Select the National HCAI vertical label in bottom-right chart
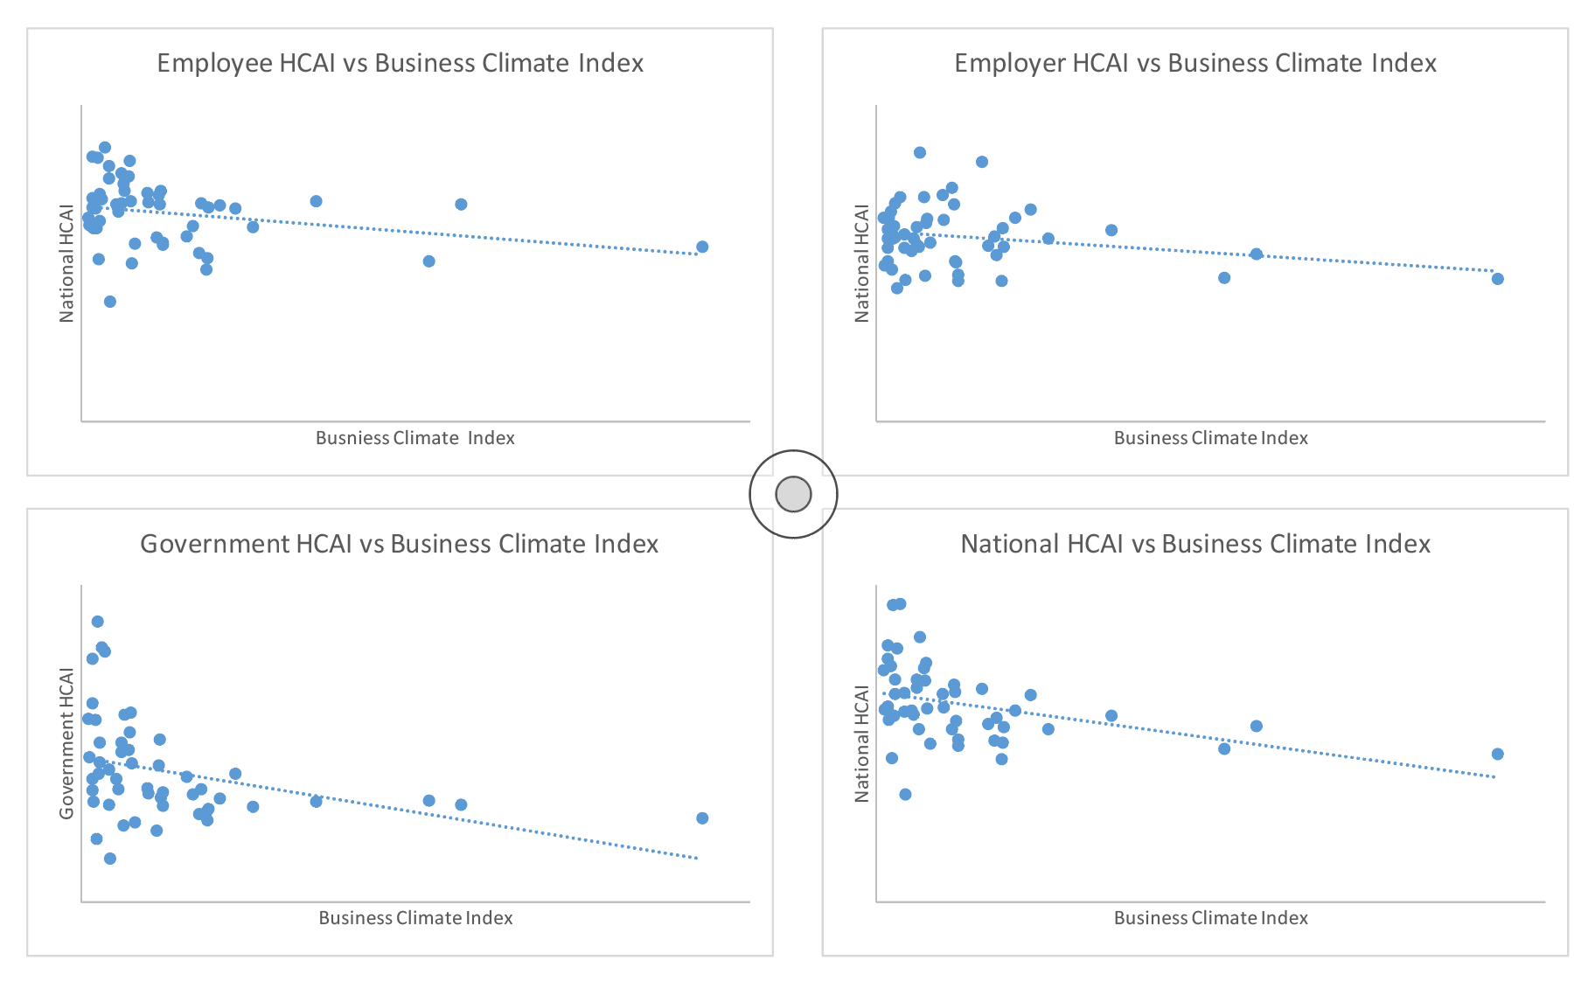Image resolution: width=1595 pixels, height=981 pixels. coord(862,743)
